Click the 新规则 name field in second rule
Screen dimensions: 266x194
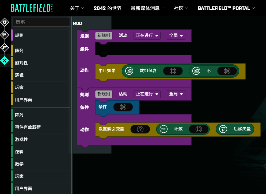tap(104, 94)
